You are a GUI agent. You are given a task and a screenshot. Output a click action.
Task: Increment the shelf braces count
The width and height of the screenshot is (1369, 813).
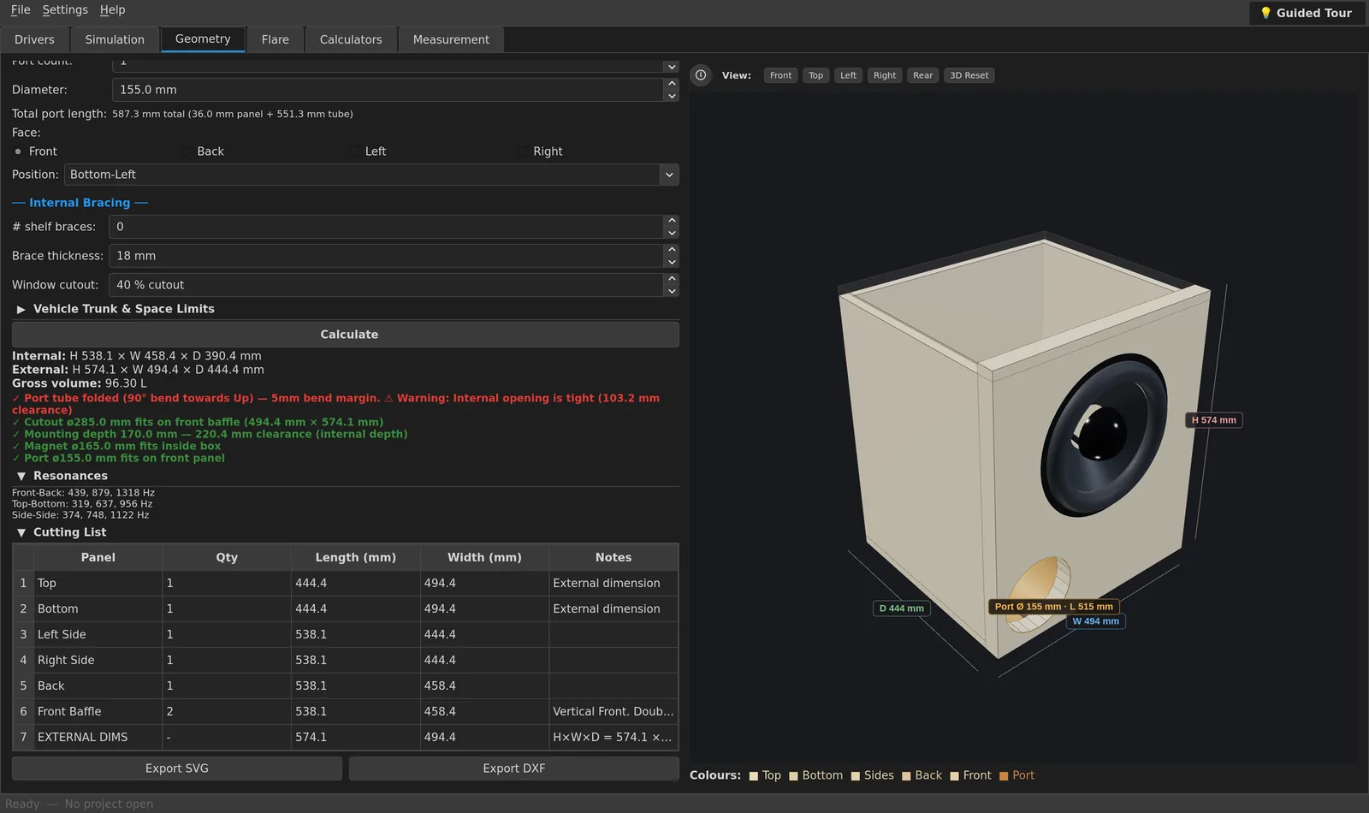(672, 221)
